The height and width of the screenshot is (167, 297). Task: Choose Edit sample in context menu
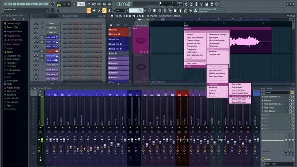click(213, 38)
